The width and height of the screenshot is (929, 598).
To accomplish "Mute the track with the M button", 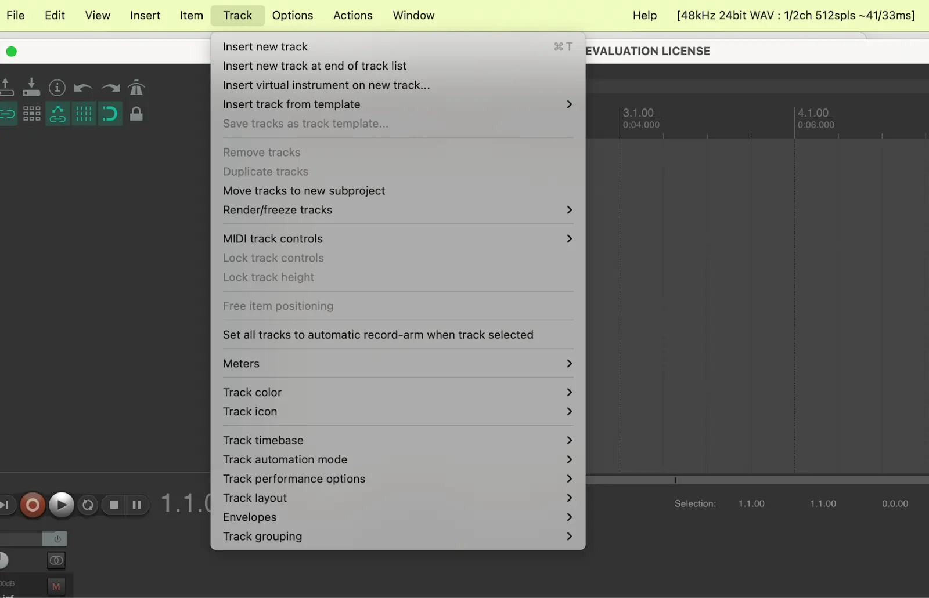I will [x=56, y=586].
